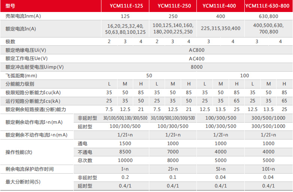The image size is (293, 192).
Task: Click the 0.2 breaking time value
Action: point(125,177)
